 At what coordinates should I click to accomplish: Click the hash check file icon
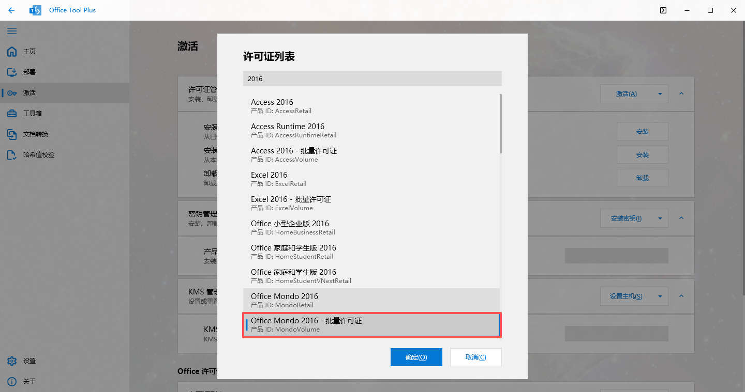[x=12, y=155]
